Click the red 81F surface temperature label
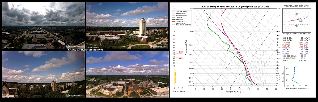318x102 pixels. pyautogui.click(x=257, y=86)
